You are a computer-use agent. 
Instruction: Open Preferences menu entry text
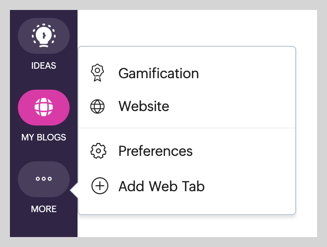coord(156,150)
